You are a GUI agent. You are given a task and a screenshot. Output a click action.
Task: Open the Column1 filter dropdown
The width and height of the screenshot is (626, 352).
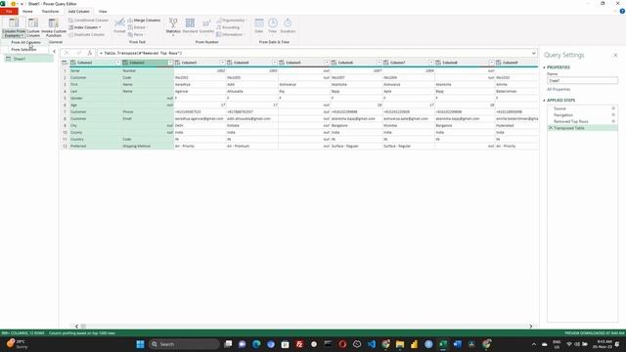coord(117,63)
